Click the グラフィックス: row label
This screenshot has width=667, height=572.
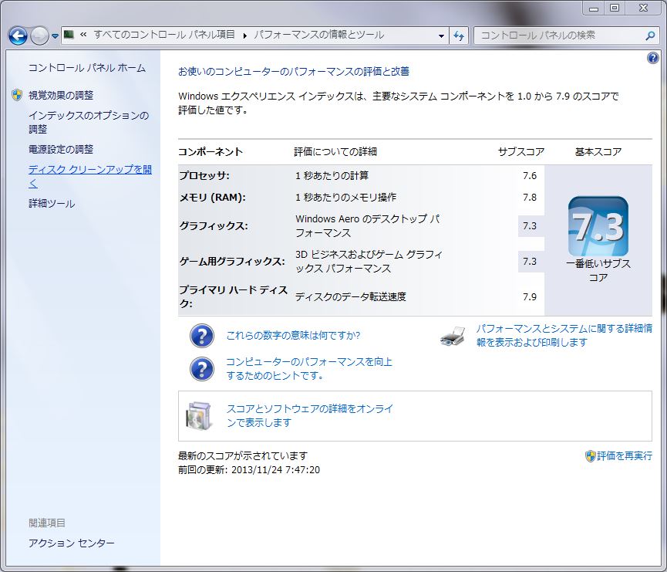[214, 225]
